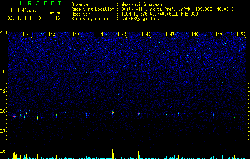
Task: Click time marker 1149
Action: (x=217, y=34)
